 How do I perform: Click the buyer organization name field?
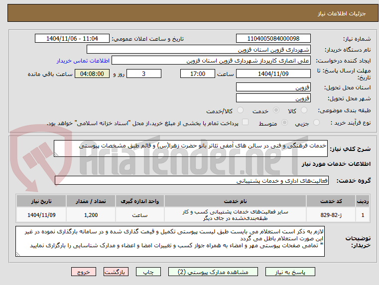(x=198, y=49)
